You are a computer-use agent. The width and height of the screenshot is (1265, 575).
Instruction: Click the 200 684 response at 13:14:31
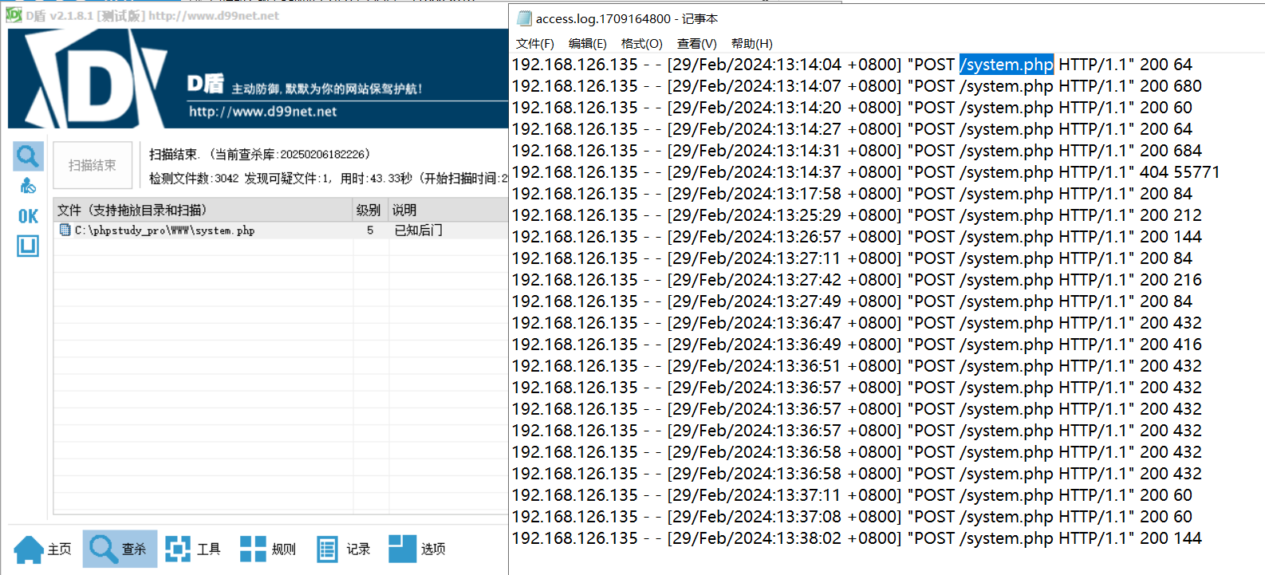pyautogui.click(x=1171, y=151)
